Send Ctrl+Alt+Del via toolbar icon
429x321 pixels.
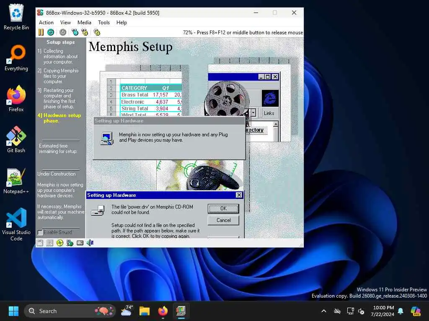[75, 32]
